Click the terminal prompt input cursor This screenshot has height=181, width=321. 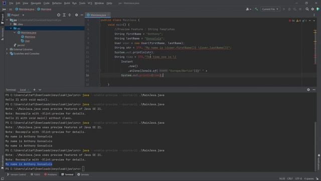coord(83,169)
